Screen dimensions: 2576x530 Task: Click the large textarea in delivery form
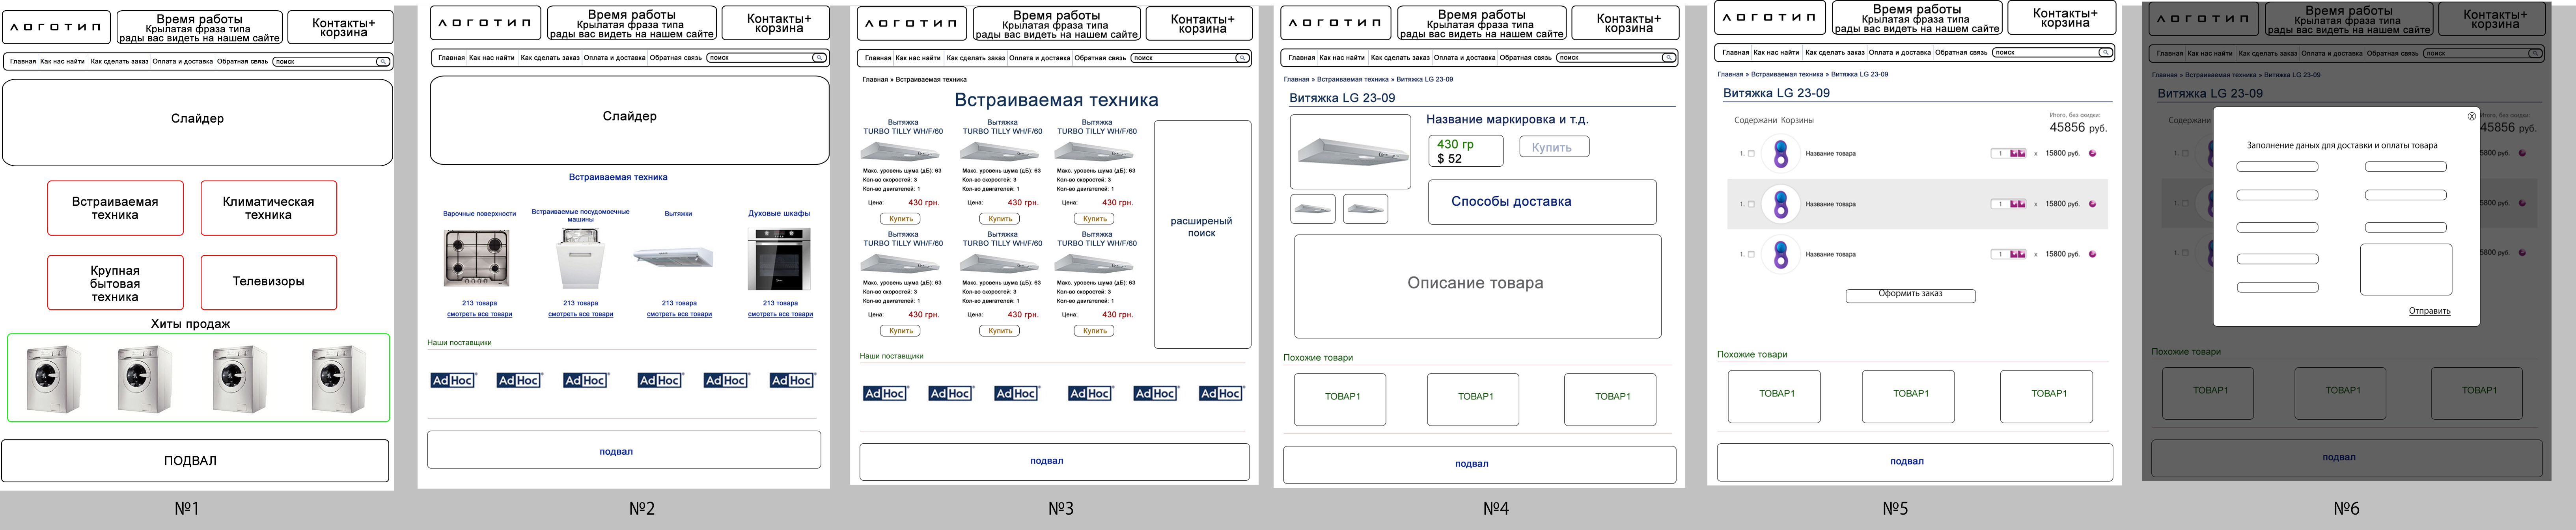click(x=2406, y=270)
